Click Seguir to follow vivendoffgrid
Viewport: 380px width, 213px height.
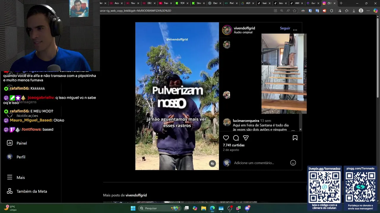coord(285,28)
